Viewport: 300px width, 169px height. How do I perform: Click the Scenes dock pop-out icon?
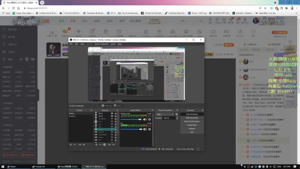(91, 110)
